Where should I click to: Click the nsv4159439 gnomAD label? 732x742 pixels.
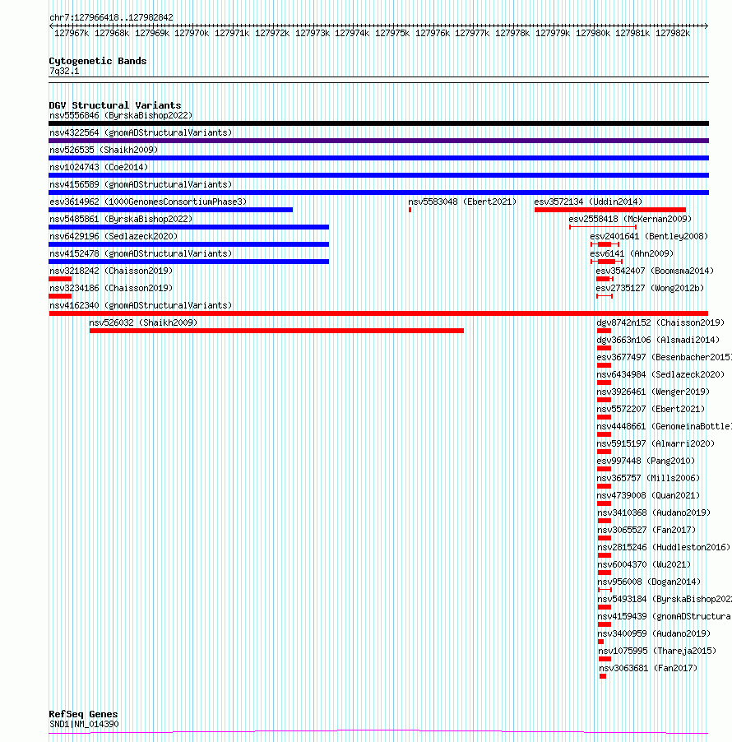(x=665, y=617)
